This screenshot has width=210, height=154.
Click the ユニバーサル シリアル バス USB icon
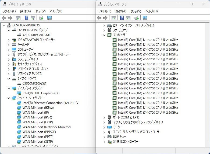109,132
